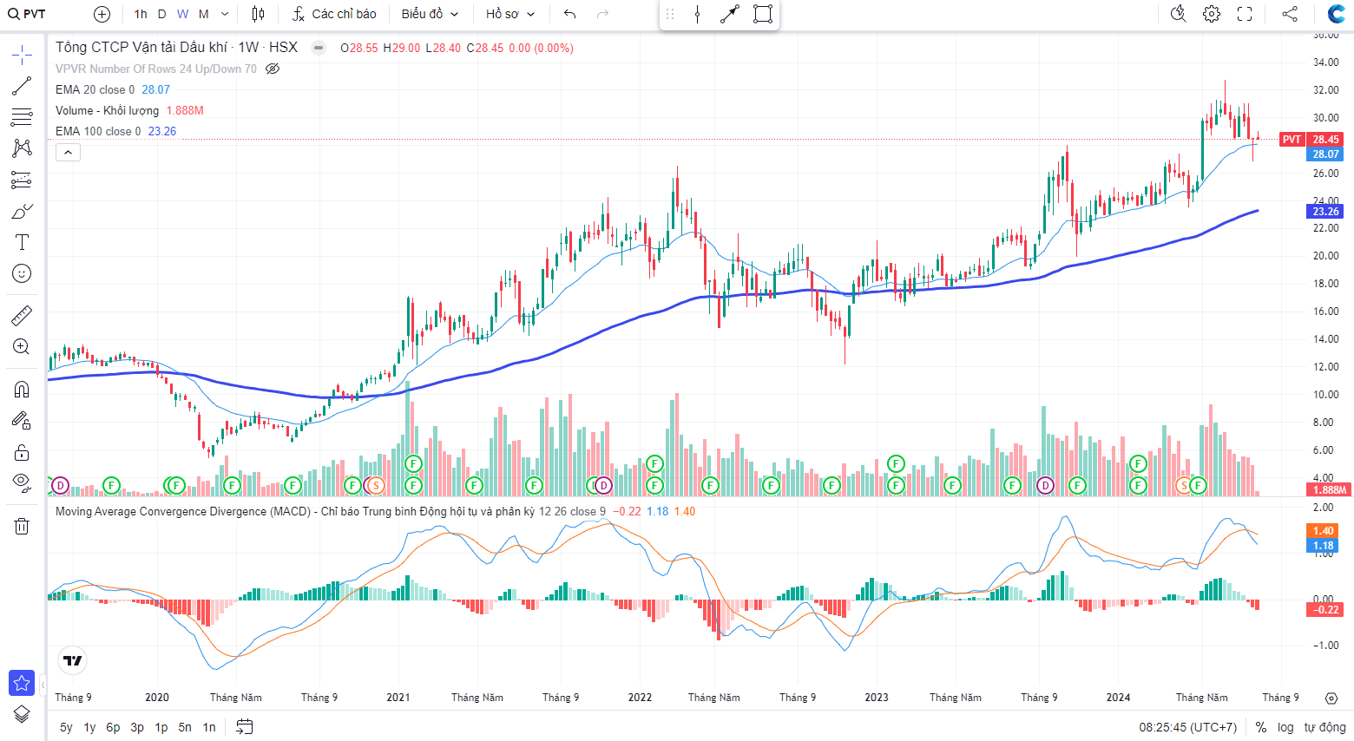Set date range to 6p
Viewport: 1354px width, 741px height.
click(x=113, y=727)
